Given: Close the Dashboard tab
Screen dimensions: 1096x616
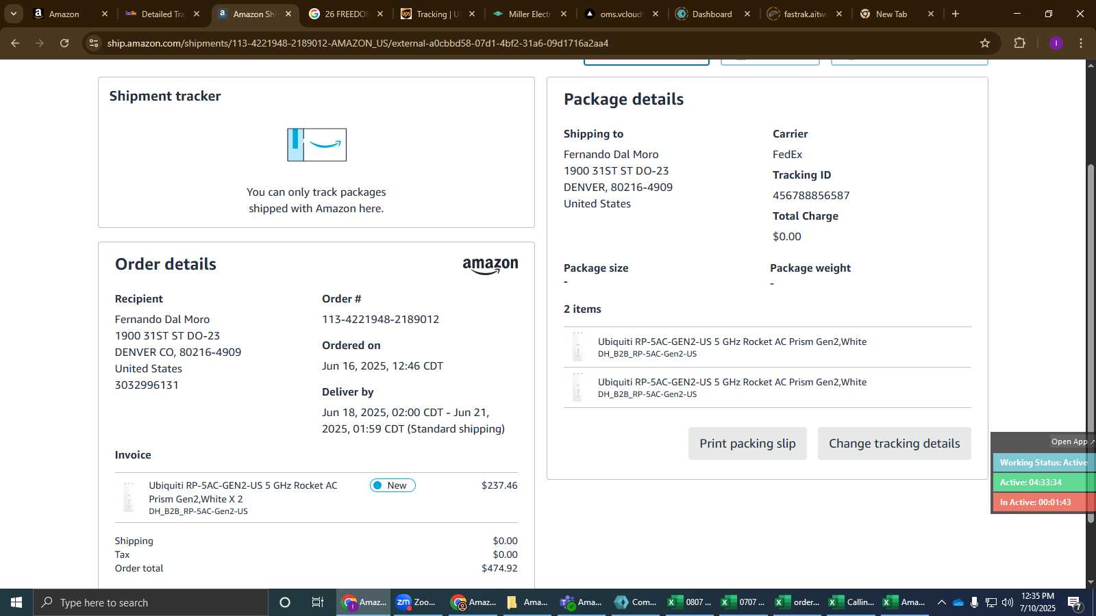Looking at the screenshot, I should point(747,14).
